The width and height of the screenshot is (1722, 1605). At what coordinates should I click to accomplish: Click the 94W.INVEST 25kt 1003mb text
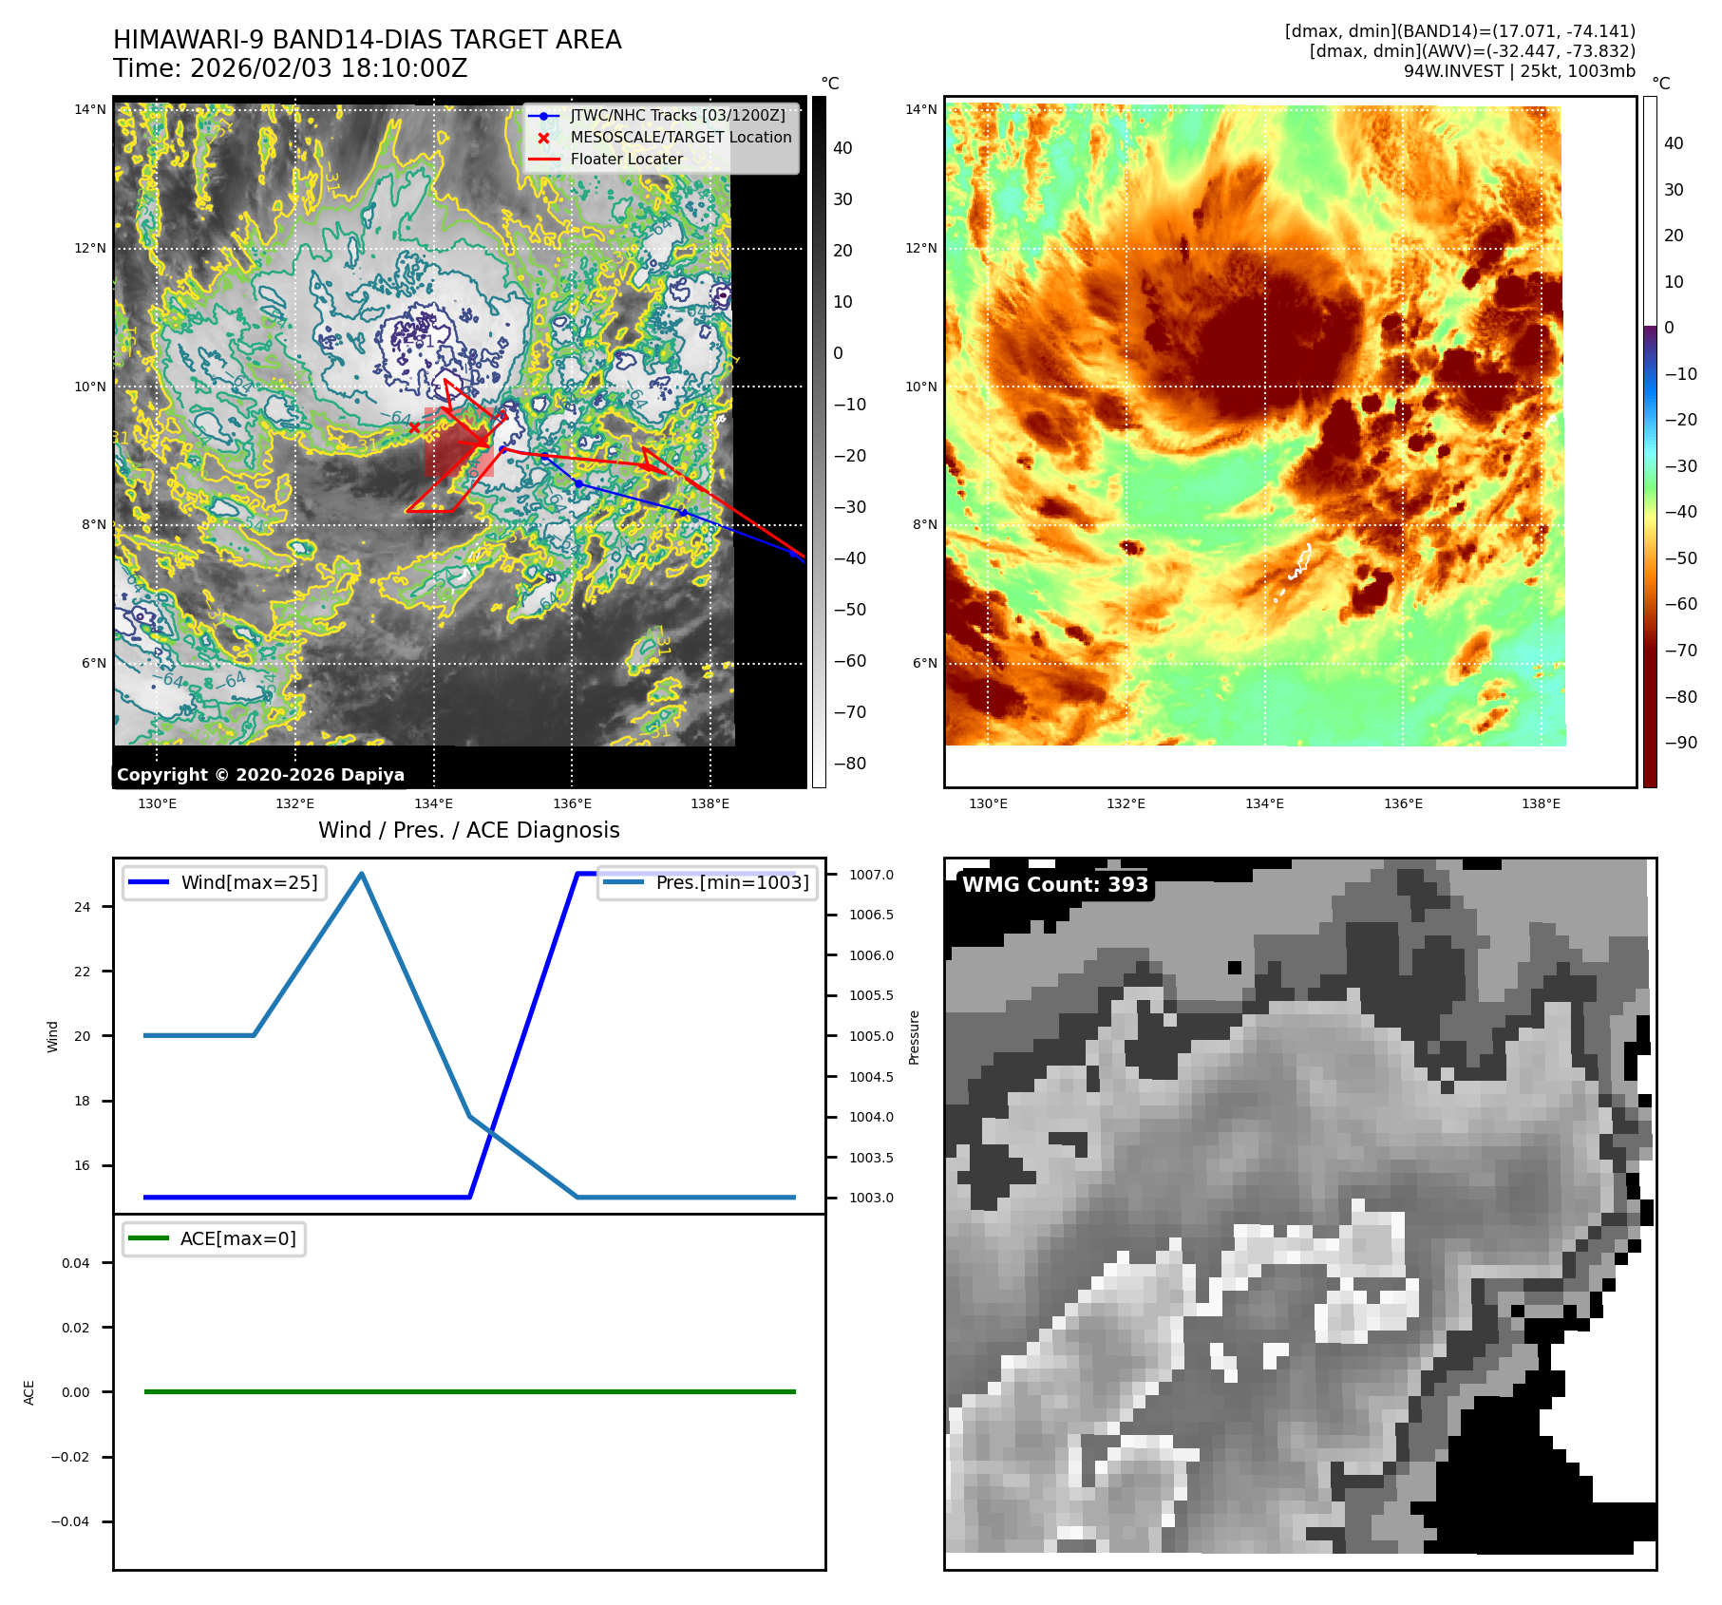(x=1519, y=71)
